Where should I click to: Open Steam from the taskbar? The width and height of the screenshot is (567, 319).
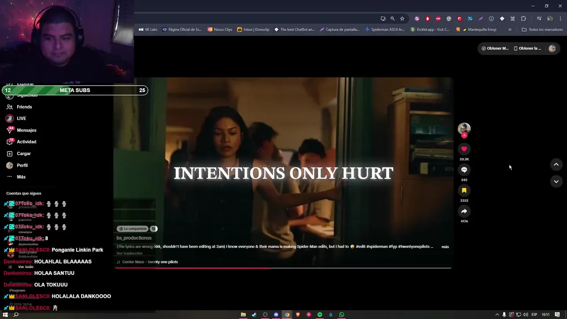click(x=254, y=315)
